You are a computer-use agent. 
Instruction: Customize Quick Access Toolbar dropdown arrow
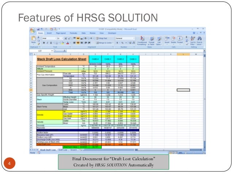click(59, 29)
